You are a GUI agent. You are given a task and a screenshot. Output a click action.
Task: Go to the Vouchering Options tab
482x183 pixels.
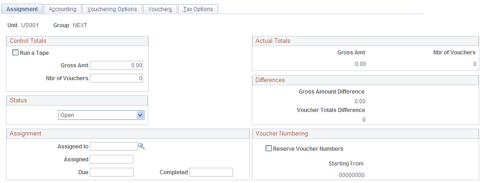(x=112, y=9)
